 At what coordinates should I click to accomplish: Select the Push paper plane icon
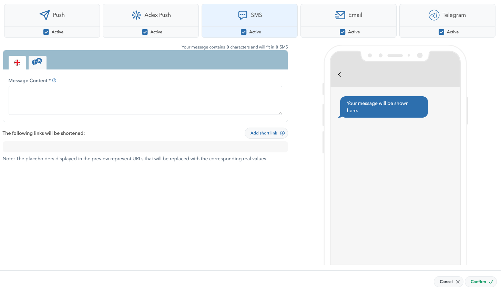click(x=44, y=15)
